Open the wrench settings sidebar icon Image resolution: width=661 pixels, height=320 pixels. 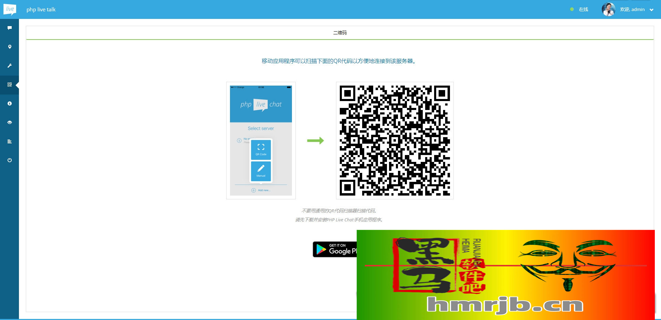pyautogui.click(x=10, y=66)
